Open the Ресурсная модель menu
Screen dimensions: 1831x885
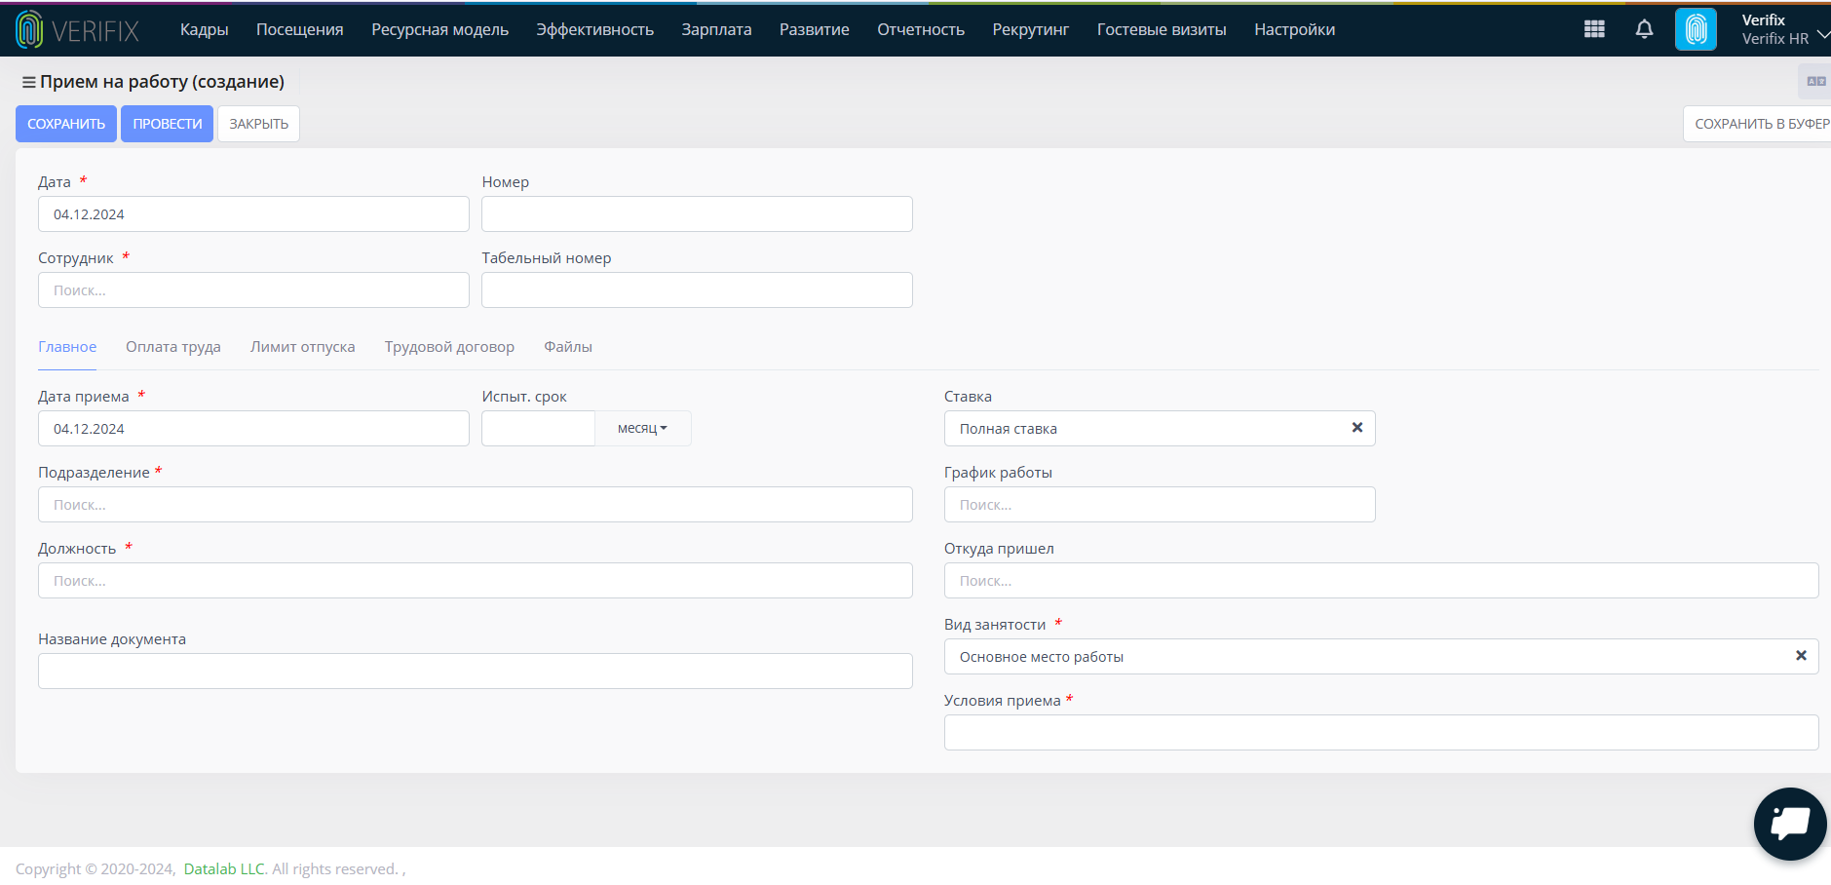(x=439, y=30)
